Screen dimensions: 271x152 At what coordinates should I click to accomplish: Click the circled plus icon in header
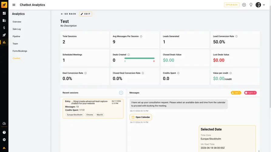[x=244, y=5]
